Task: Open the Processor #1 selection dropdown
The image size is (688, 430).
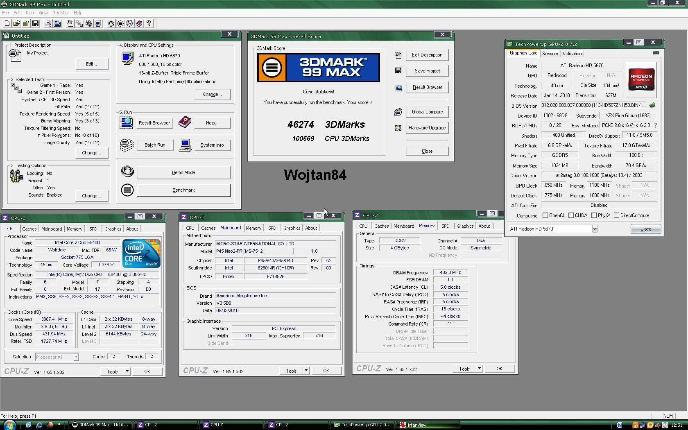Action: tap(76, 357)
